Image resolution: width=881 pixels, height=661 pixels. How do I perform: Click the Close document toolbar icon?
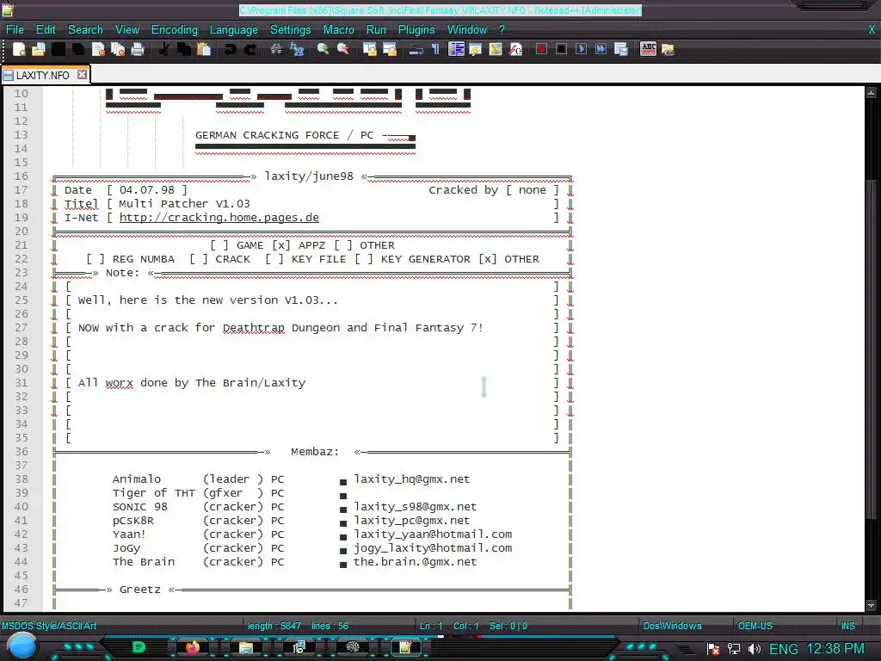(98, 49)
